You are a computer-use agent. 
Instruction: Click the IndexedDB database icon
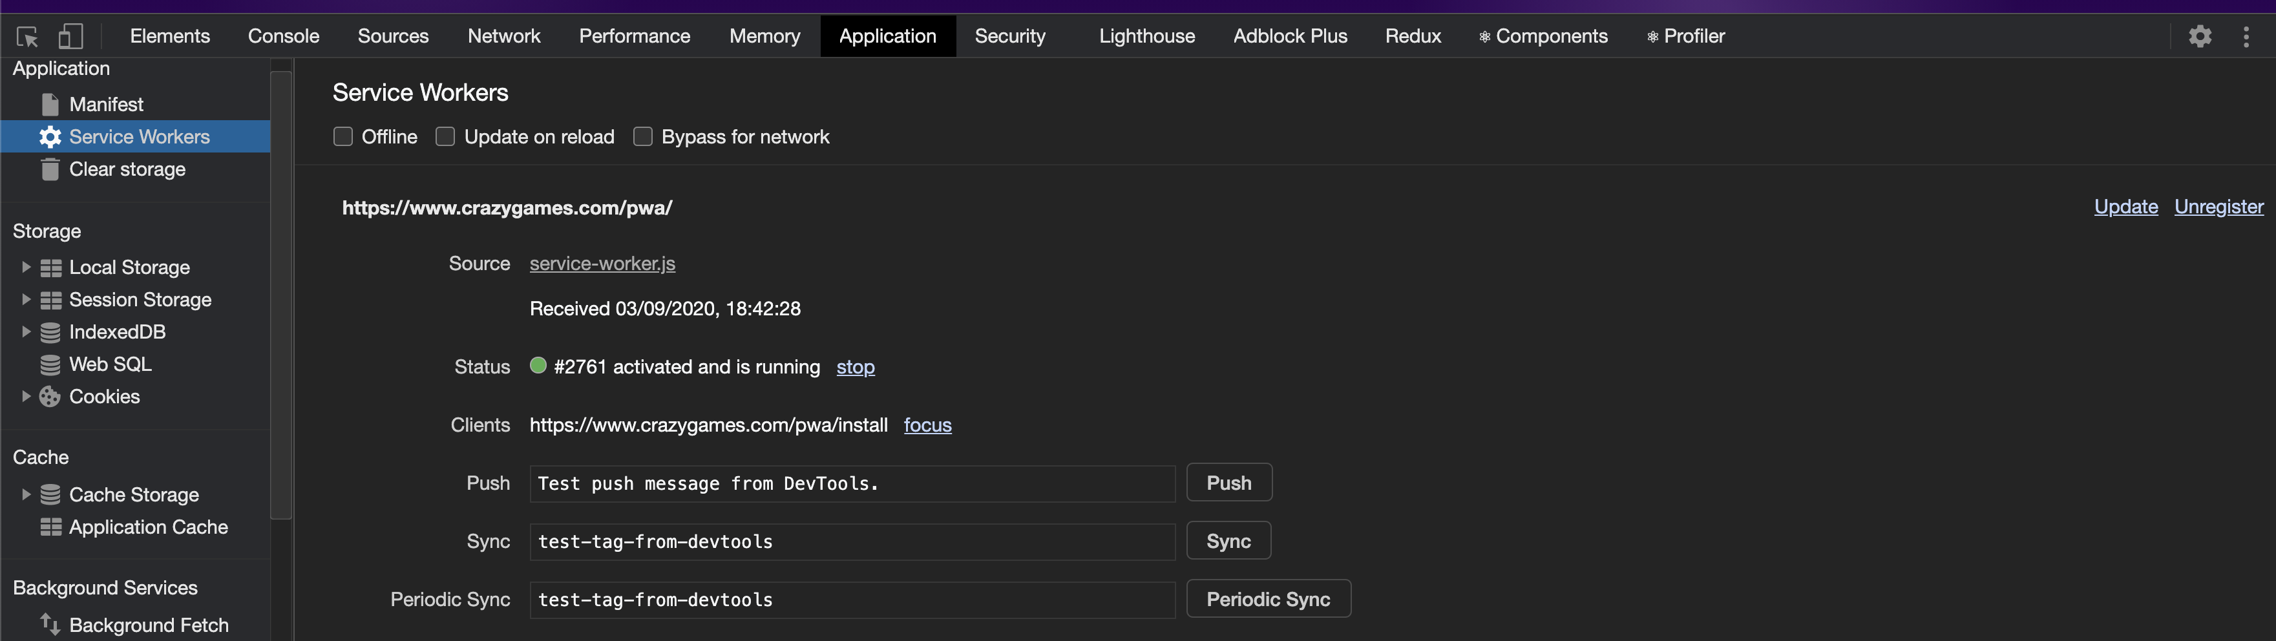pos(50,331)
